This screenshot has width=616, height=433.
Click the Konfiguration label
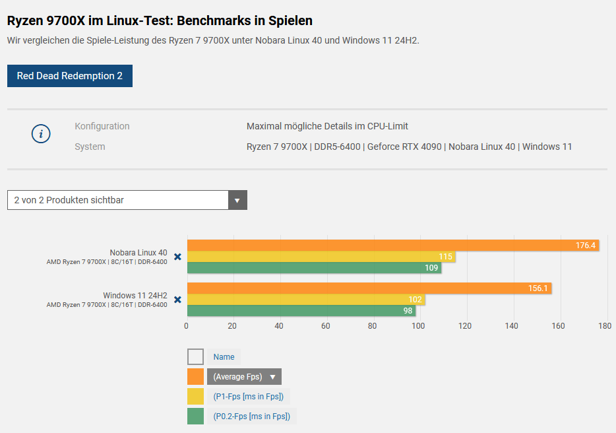[x=102, y=126]
